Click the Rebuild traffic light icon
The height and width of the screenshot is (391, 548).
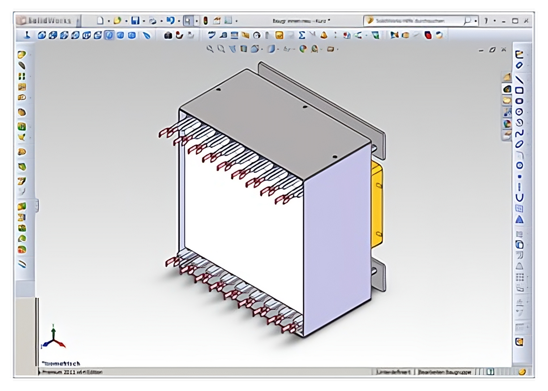(x=205, y=21)
